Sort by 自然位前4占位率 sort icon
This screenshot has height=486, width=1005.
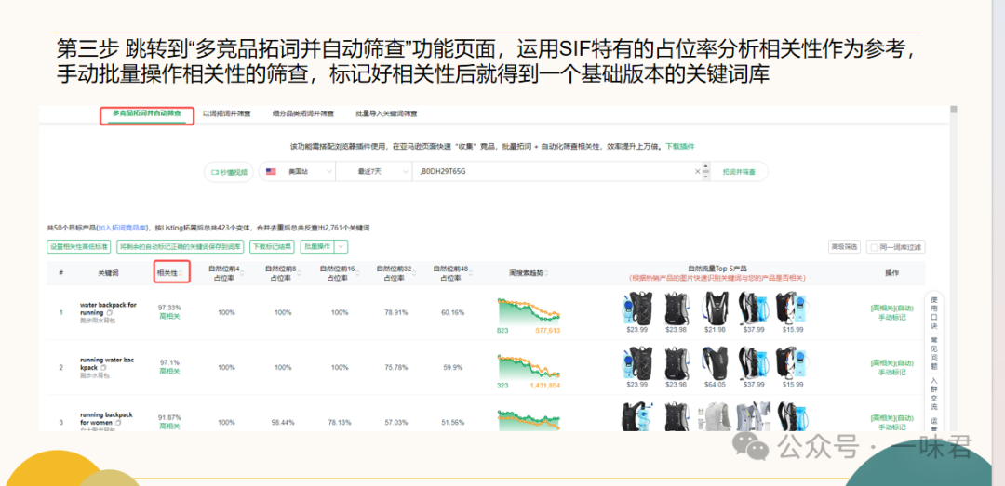click(242, 273)
